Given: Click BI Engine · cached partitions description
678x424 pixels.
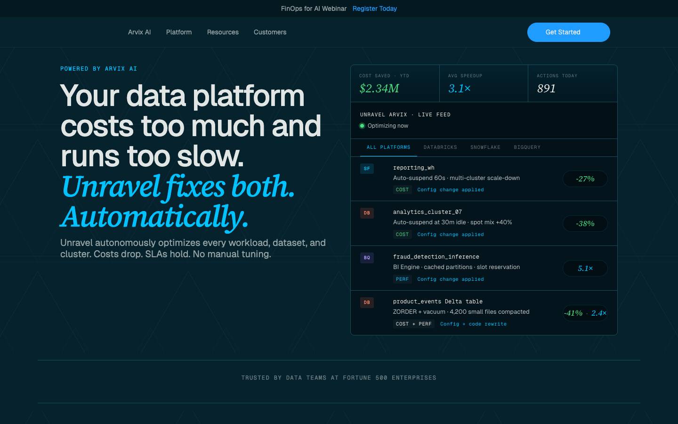Looking at the screenshot, I should tap(456, 267).
